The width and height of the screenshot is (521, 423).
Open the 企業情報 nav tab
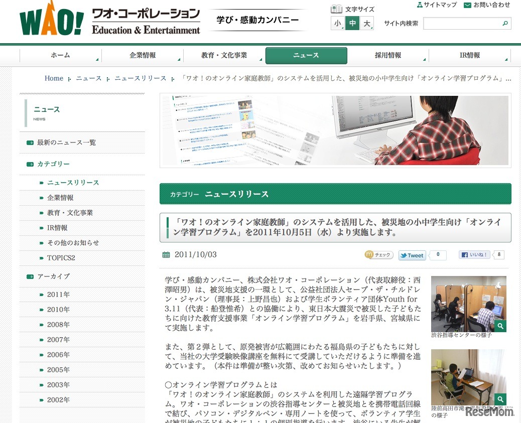[x=143, y=56]
